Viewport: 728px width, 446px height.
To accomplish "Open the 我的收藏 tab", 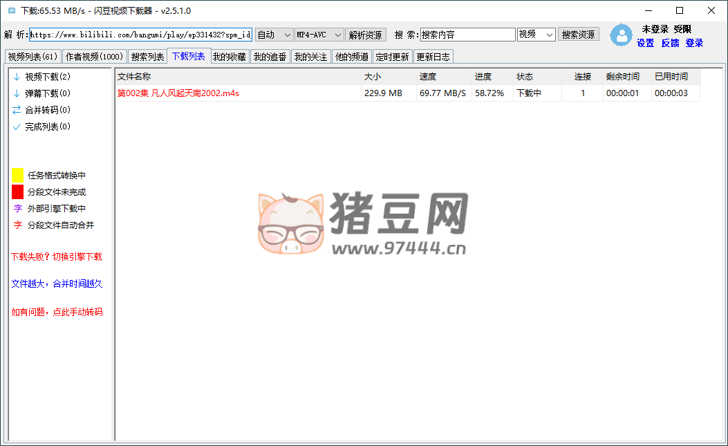I will coord(229,57).
